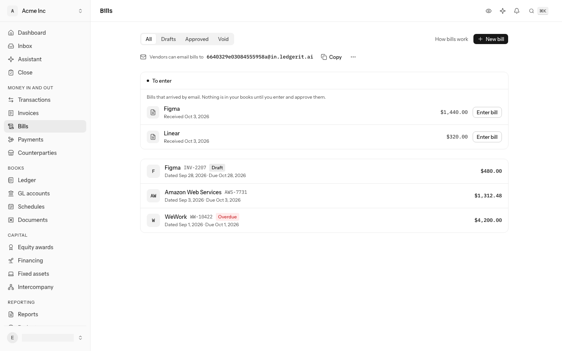
Task: Toggle the eye visibility icon in header
Action: (x=488, y=11)
